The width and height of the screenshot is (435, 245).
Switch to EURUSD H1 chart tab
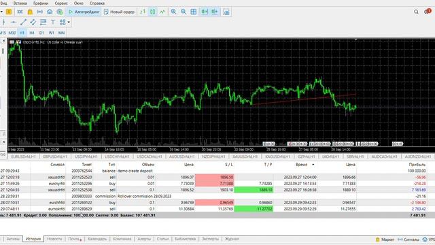click(x=24, y=157)
